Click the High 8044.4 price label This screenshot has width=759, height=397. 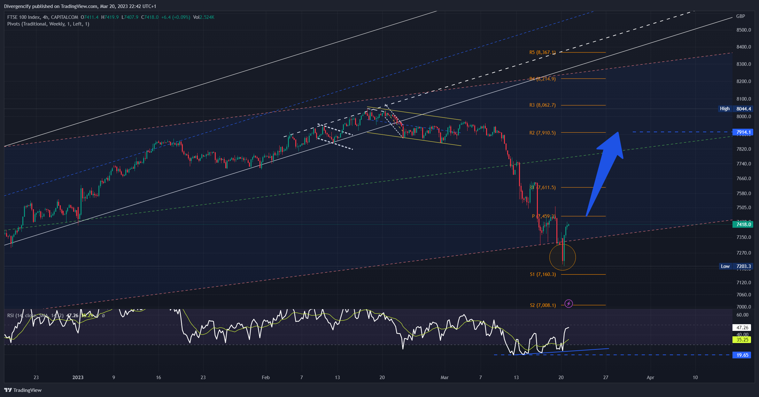tap(736, 109)
